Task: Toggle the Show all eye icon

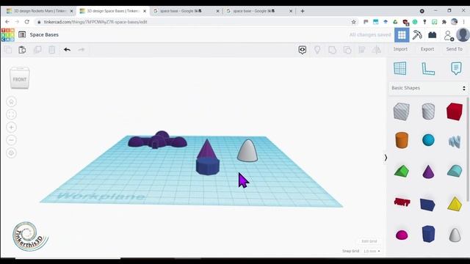Action: pos(302,50)
